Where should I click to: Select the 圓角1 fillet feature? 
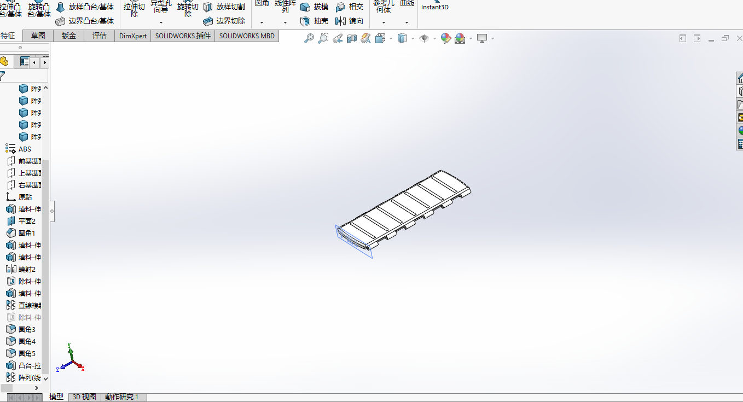coord(21,233)
